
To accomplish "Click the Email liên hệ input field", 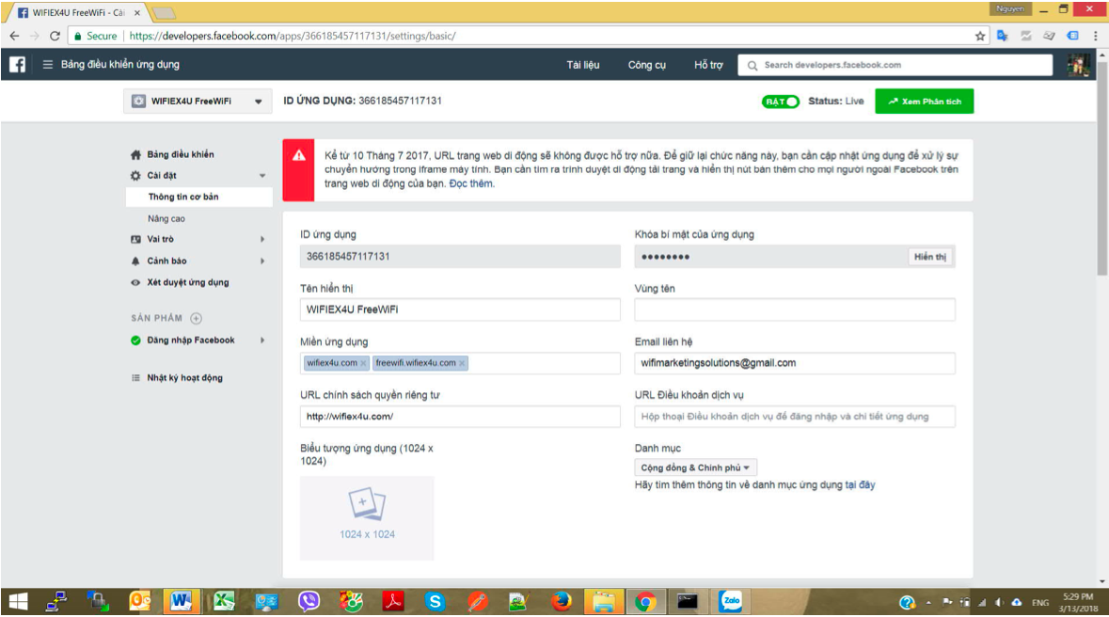I will pos(795,363).
